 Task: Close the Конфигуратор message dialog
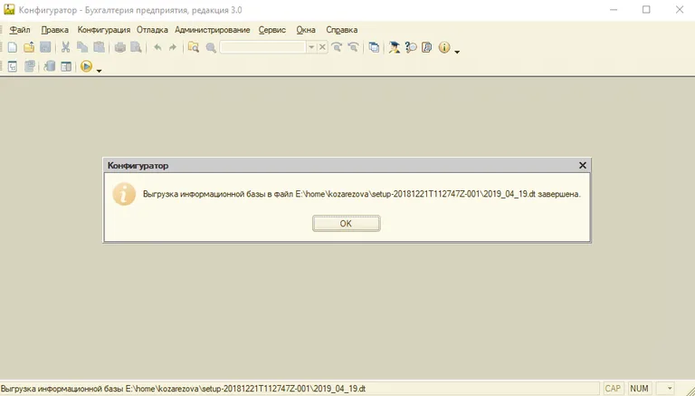[583, 166]
